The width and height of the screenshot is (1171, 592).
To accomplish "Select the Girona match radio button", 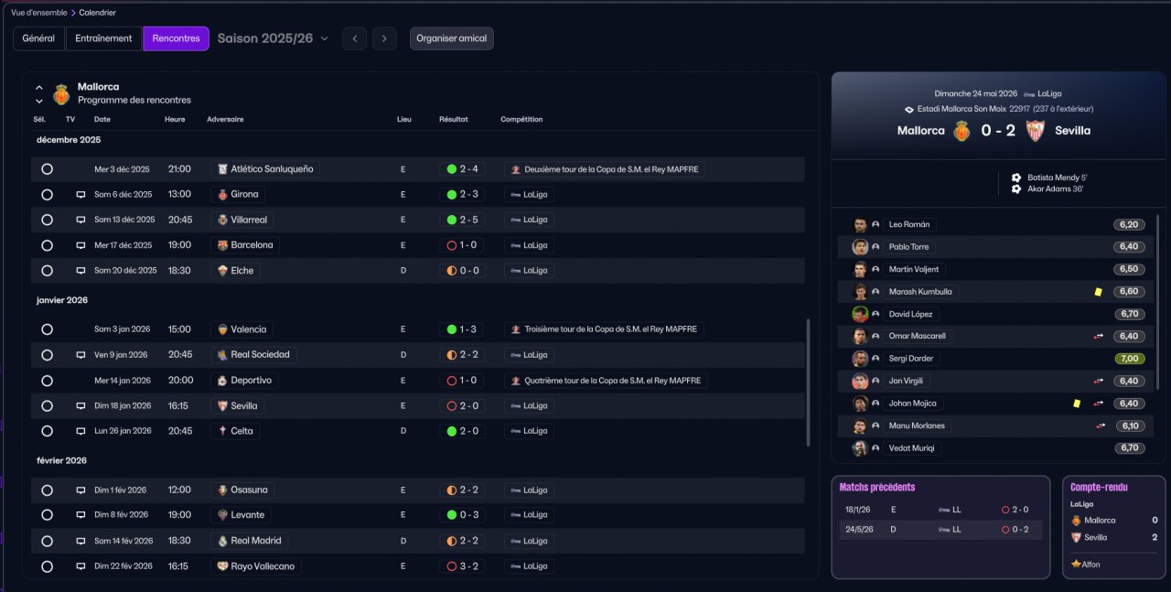I will tap(47, 195).
